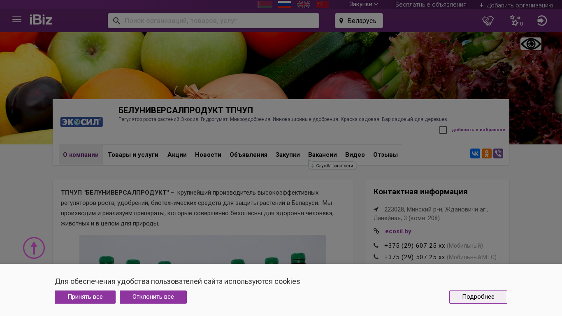
Task: Click the Экосил company logo
Action: click(81, 122)
